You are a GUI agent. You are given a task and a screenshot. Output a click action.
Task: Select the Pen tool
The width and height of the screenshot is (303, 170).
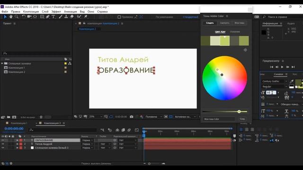(x=47, y=17)
